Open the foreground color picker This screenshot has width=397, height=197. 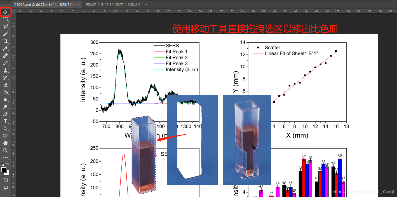(x=4, y=170)
